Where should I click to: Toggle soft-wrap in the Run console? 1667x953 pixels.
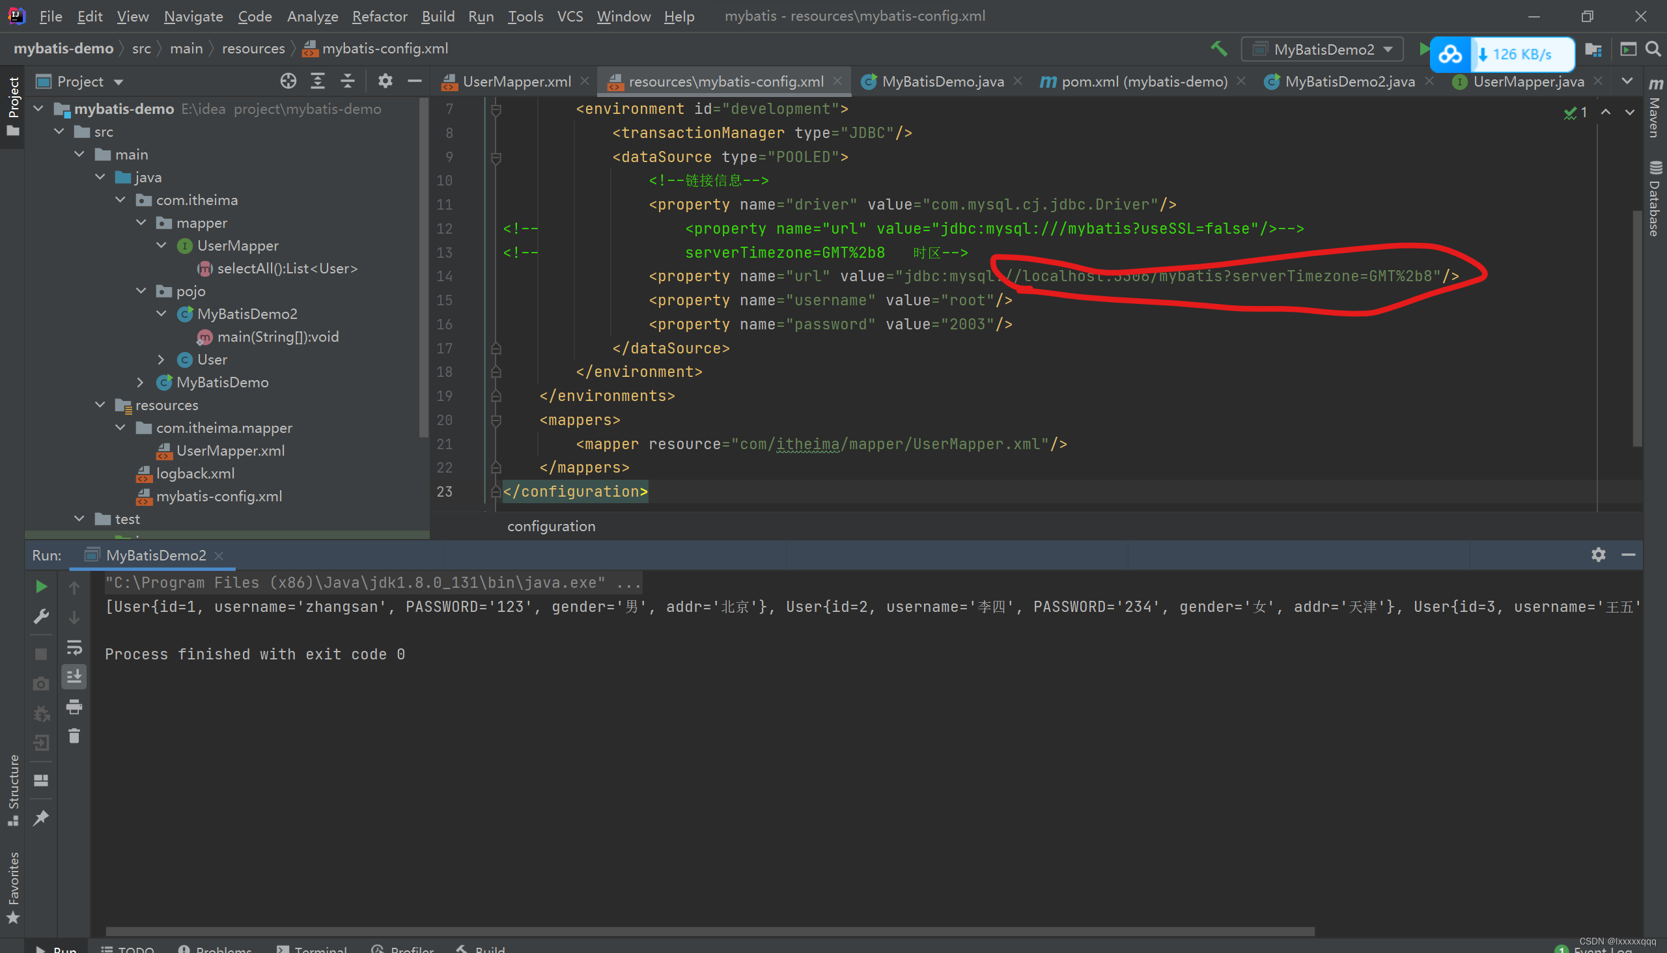pyautogui.click(x=74, y=648)
